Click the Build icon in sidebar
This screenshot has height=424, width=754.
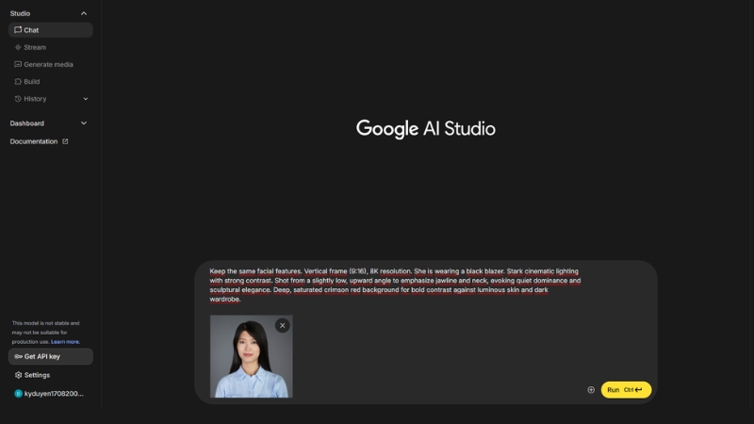(x=18, y=82)
